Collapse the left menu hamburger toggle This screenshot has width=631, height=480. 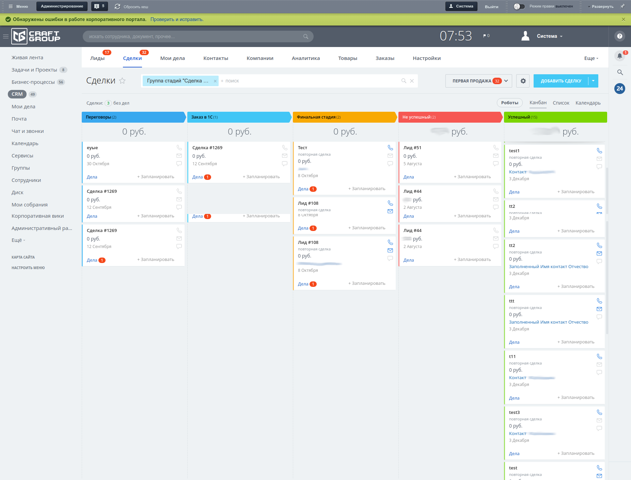6,36
